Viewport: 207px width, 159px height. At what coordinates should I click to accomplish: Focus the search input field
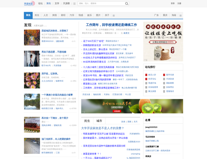pos(101,3)
